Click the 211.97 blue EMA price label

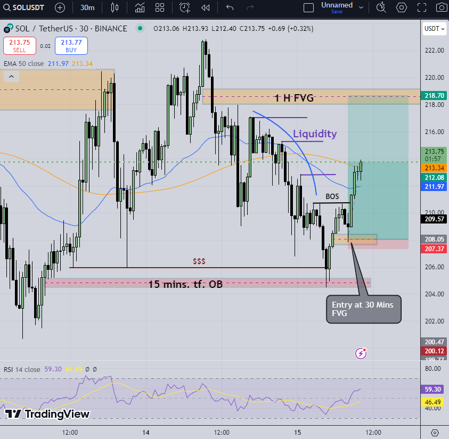434,187
